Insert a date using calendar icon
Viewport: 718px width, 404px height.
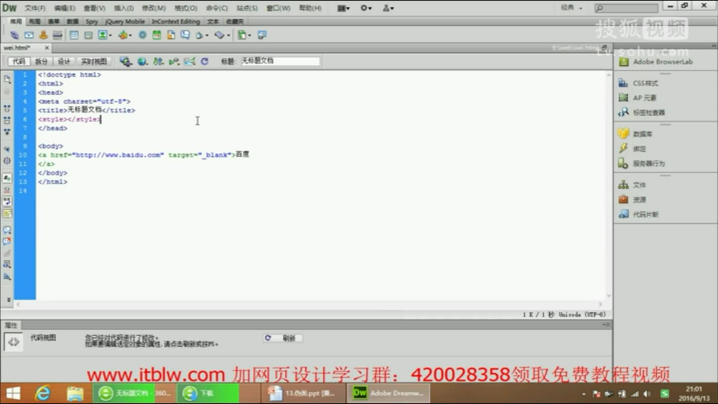click(157, 35)
